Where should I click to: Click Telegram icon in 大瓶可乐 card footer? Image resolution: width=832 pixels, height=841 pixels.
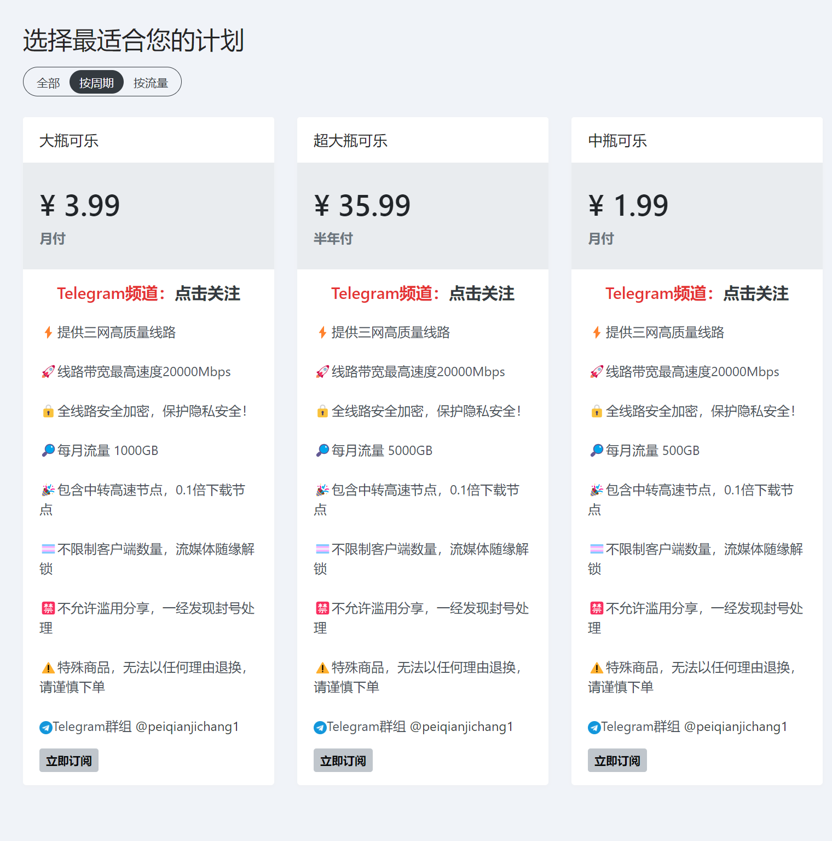(46, 727)
